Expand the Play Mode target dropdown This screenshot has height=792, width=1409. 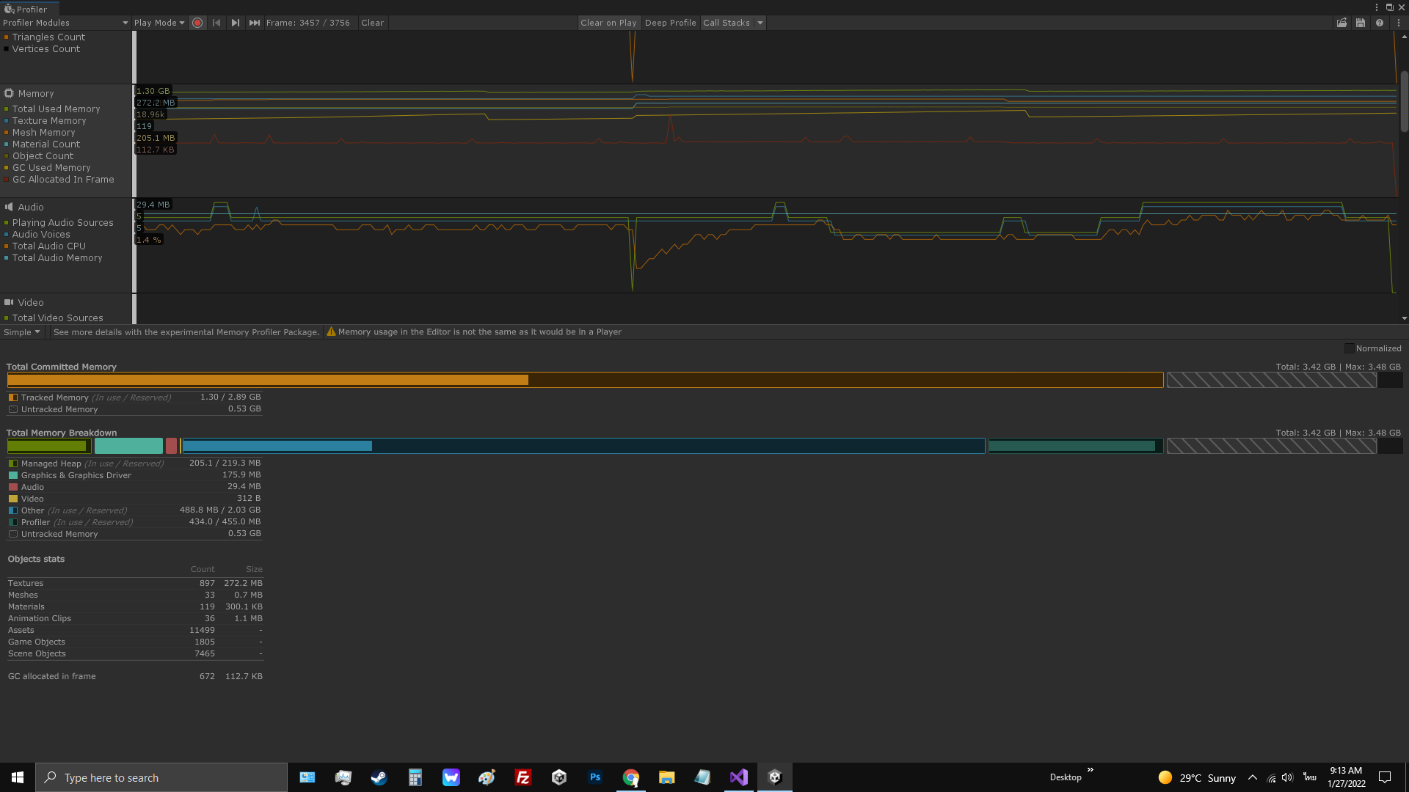[x=159, y=23]
